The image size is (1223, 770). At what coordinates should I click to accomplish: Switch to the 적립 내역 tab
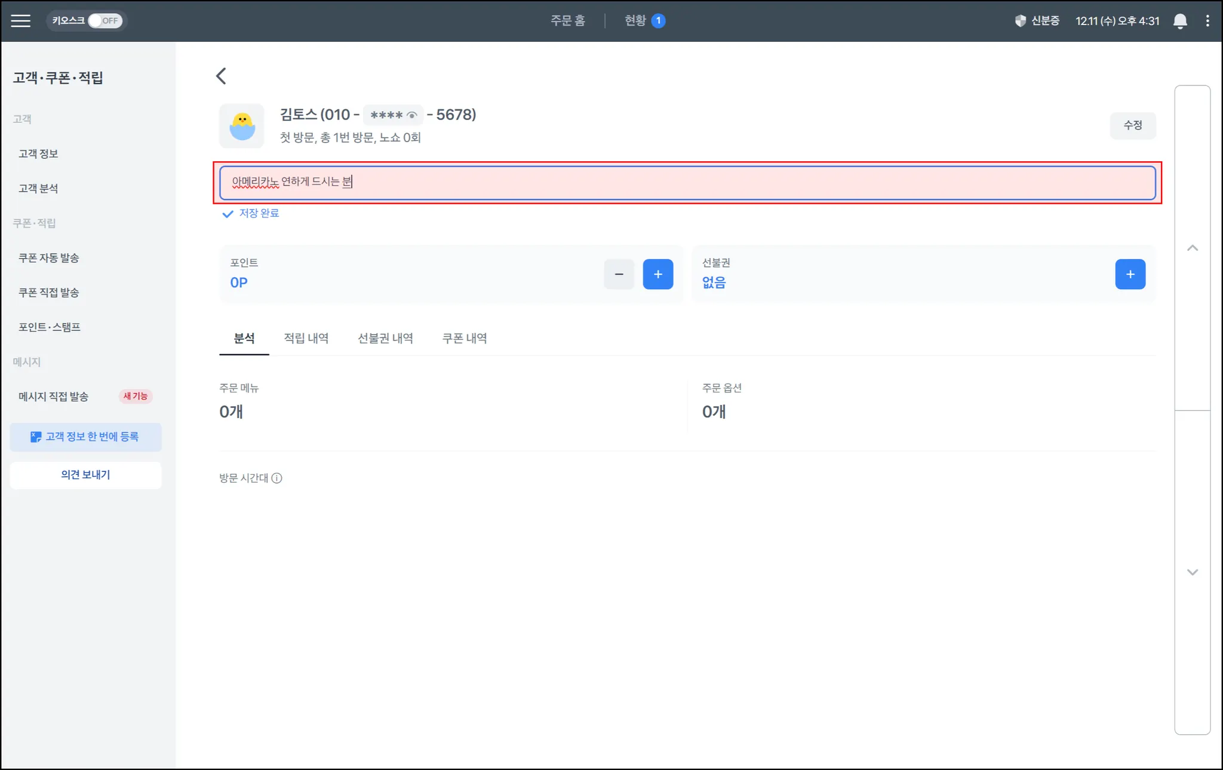click(x=306, y=338)
